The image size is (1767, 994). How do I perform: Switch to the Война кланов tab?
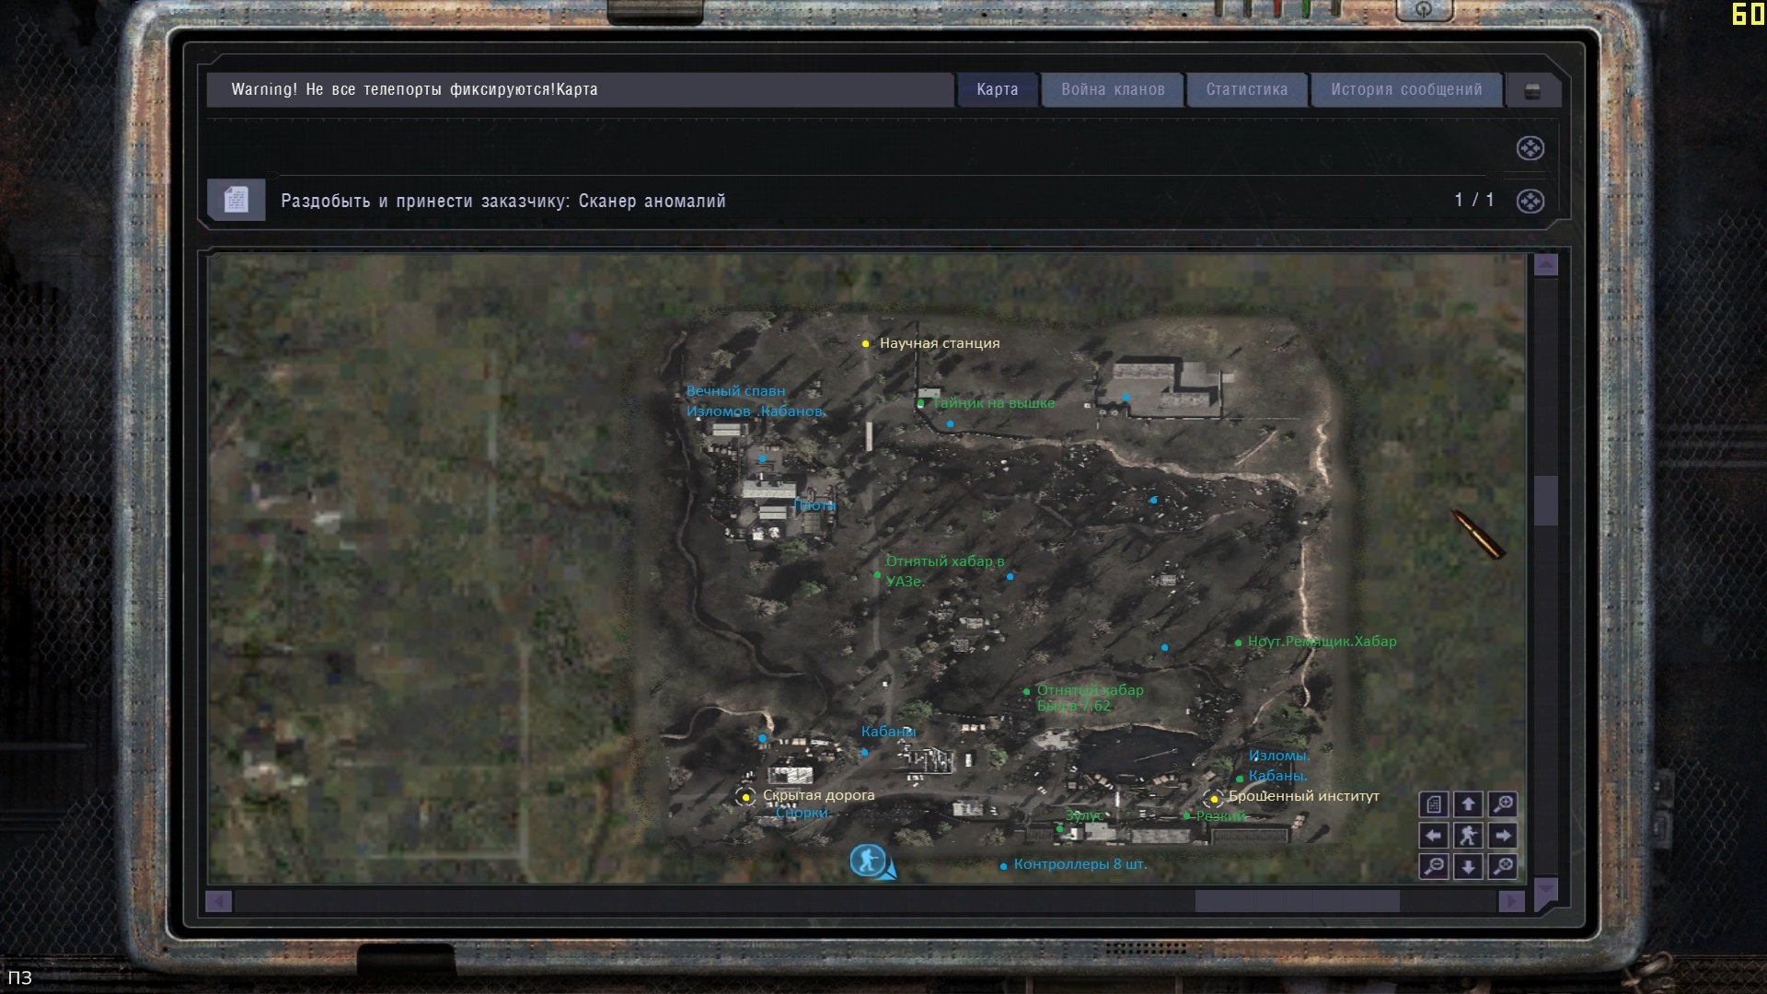[1113, 90]
